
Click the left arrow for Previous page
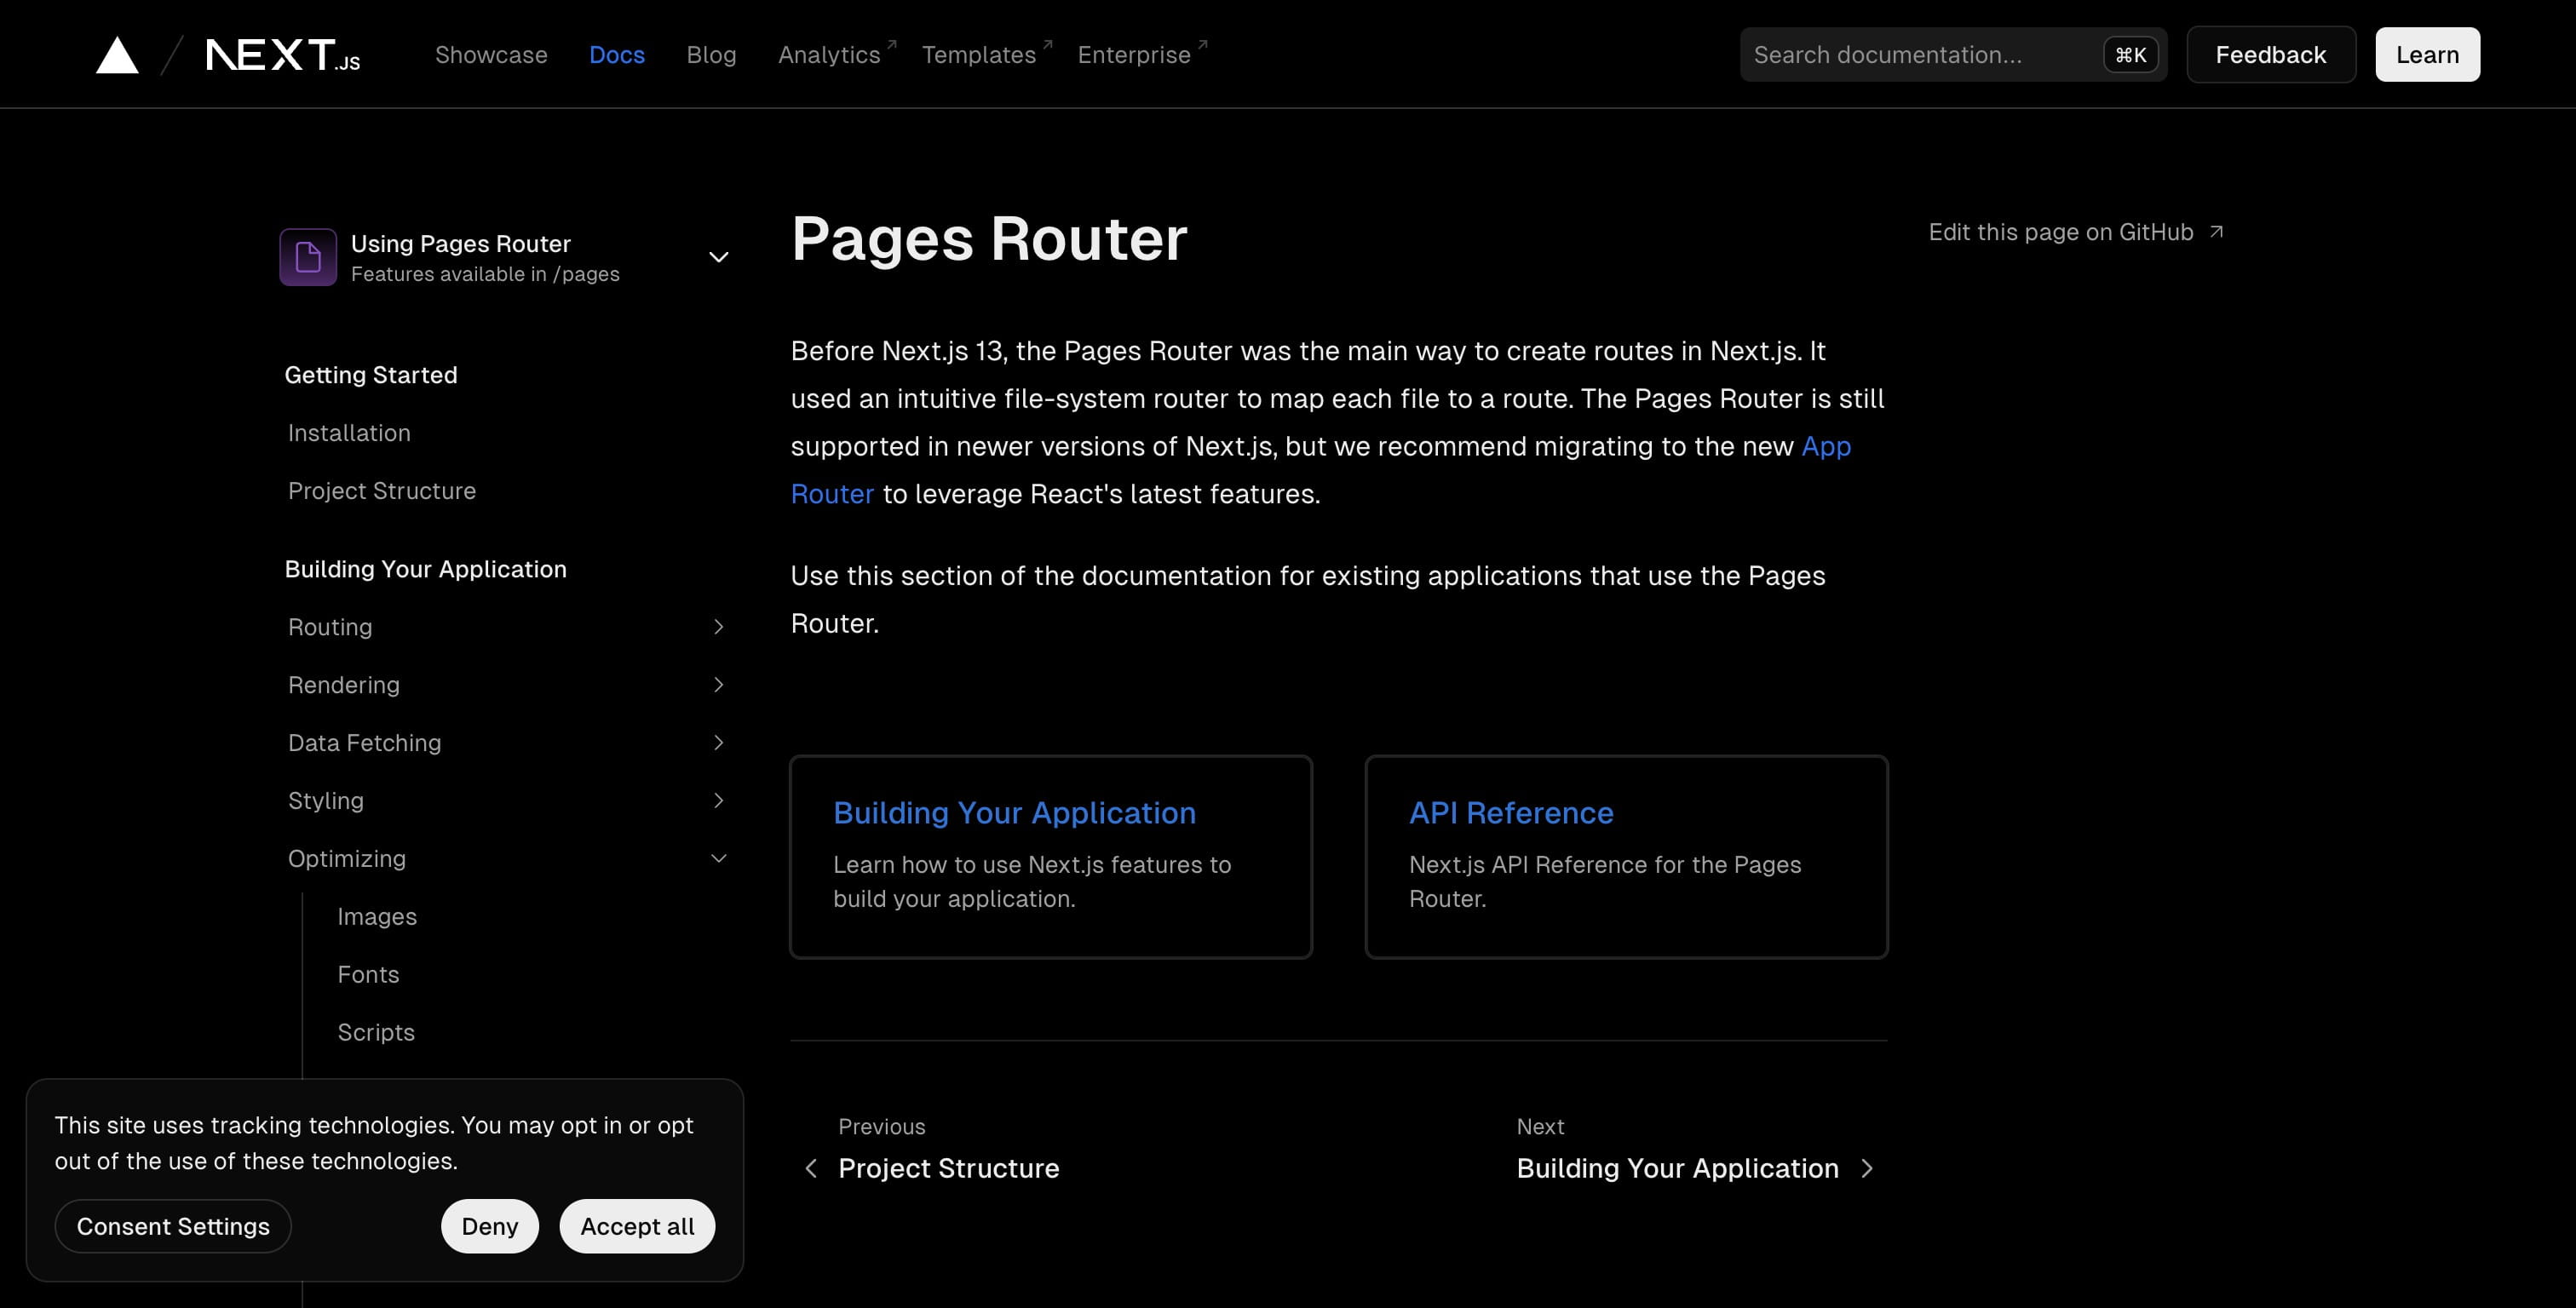click(x=811, y=1168)
